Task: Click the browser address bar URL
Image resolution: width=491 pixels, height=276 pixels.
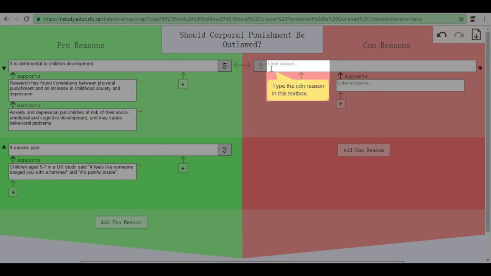Action: click(x=232, y=19)
